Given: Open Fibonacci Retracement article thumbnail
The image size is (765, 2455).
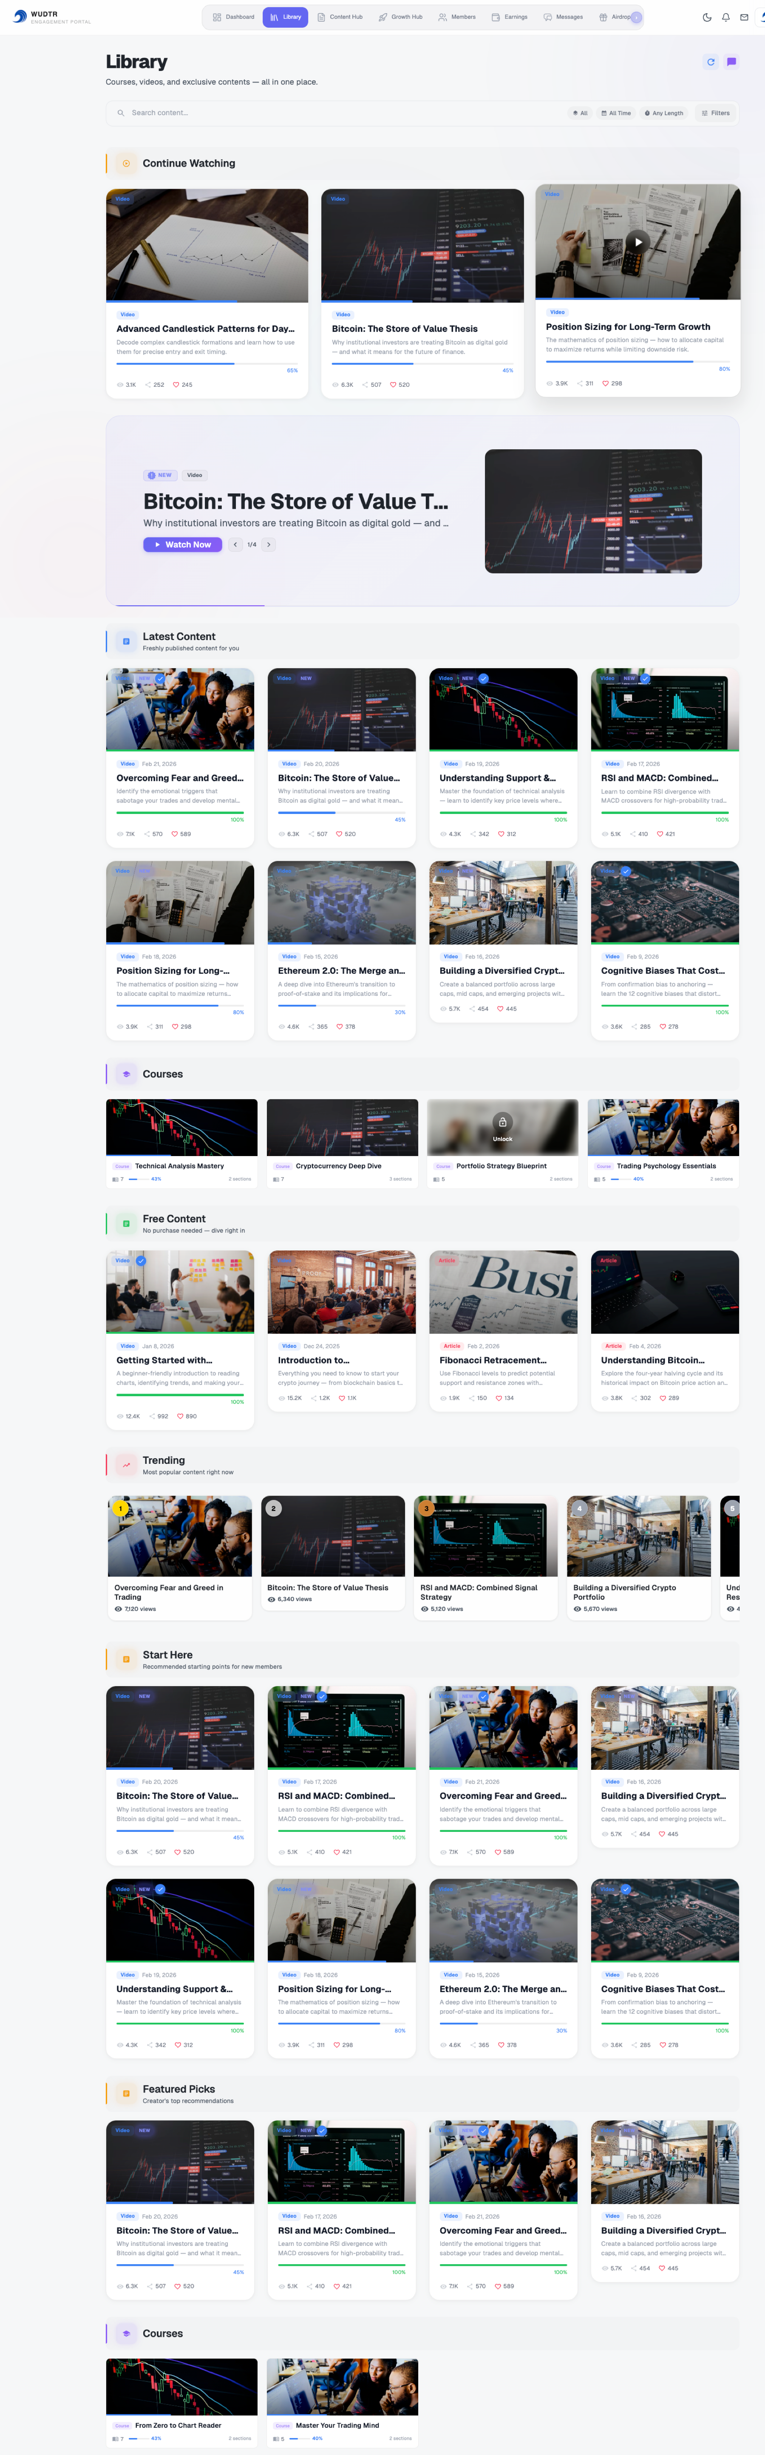Looking at the screenshot, I should coord(503,1292).
